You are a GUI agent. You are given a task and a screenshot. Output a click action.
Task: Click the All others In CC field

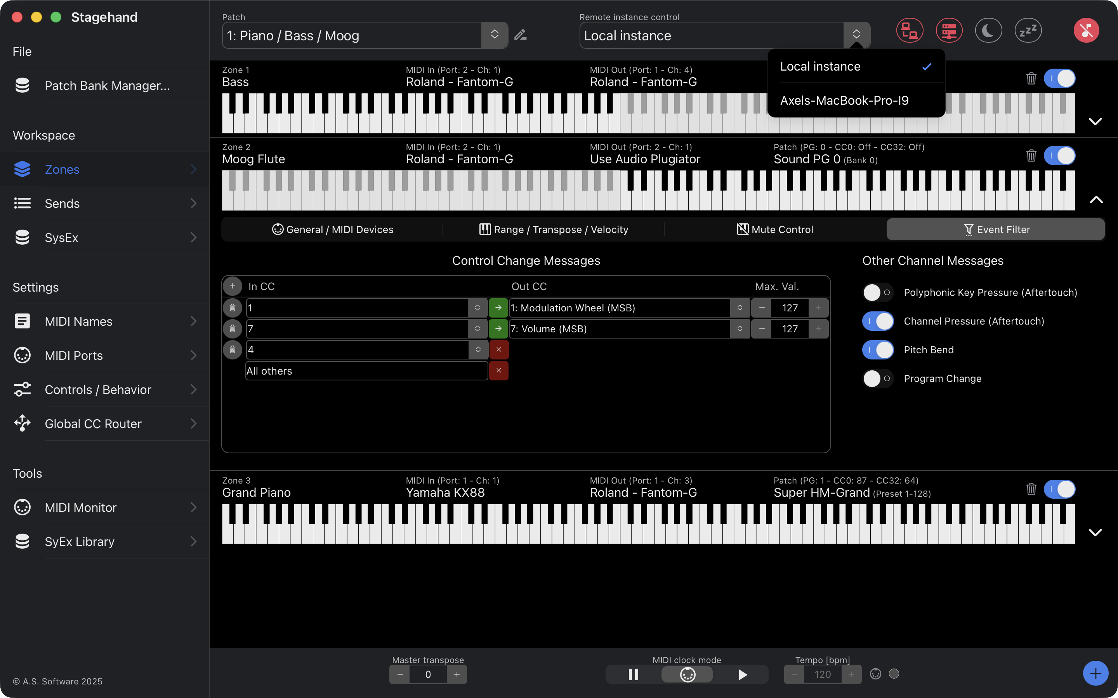point(366,371)
